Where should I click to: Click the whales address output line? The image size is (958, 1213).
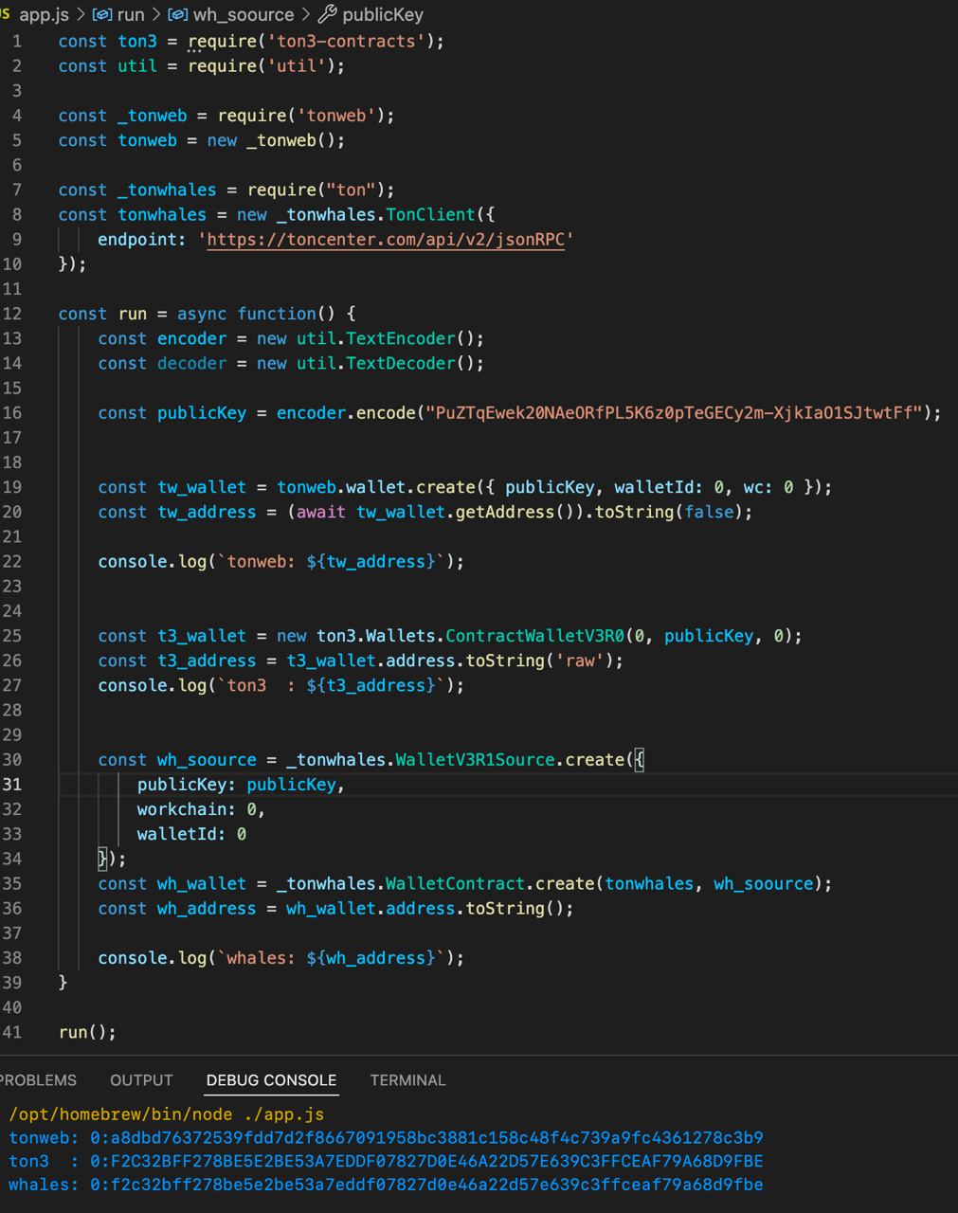click(386, 1186)
